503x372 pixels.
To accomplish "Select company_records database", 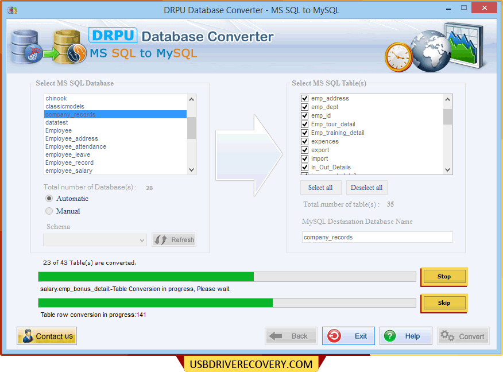I will (x=115, y=114).
